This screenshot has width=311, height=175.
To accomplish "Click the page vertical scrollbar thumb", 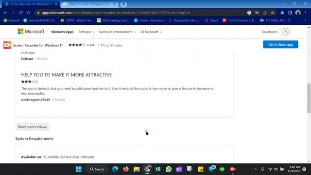I will click(309, 98).
